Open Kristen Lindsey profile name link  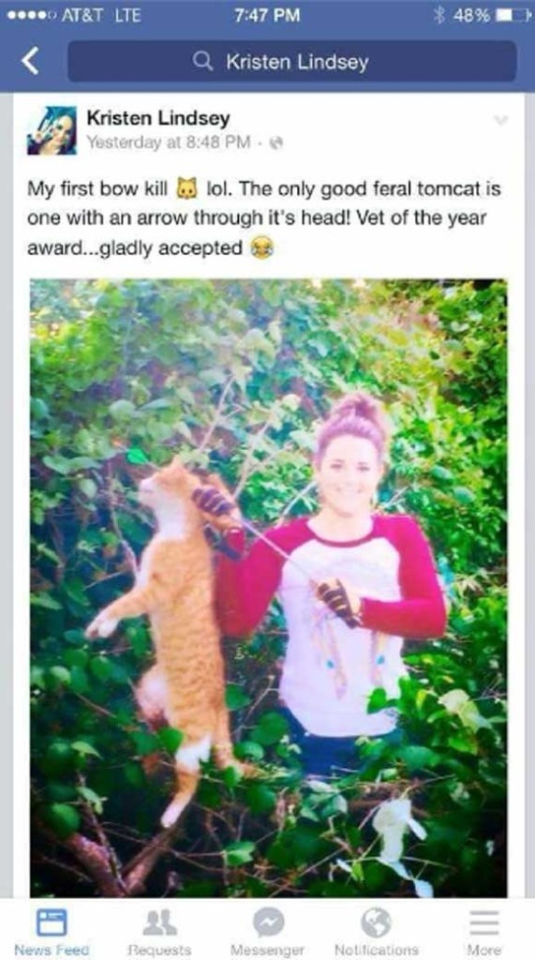tap(158, 118)
